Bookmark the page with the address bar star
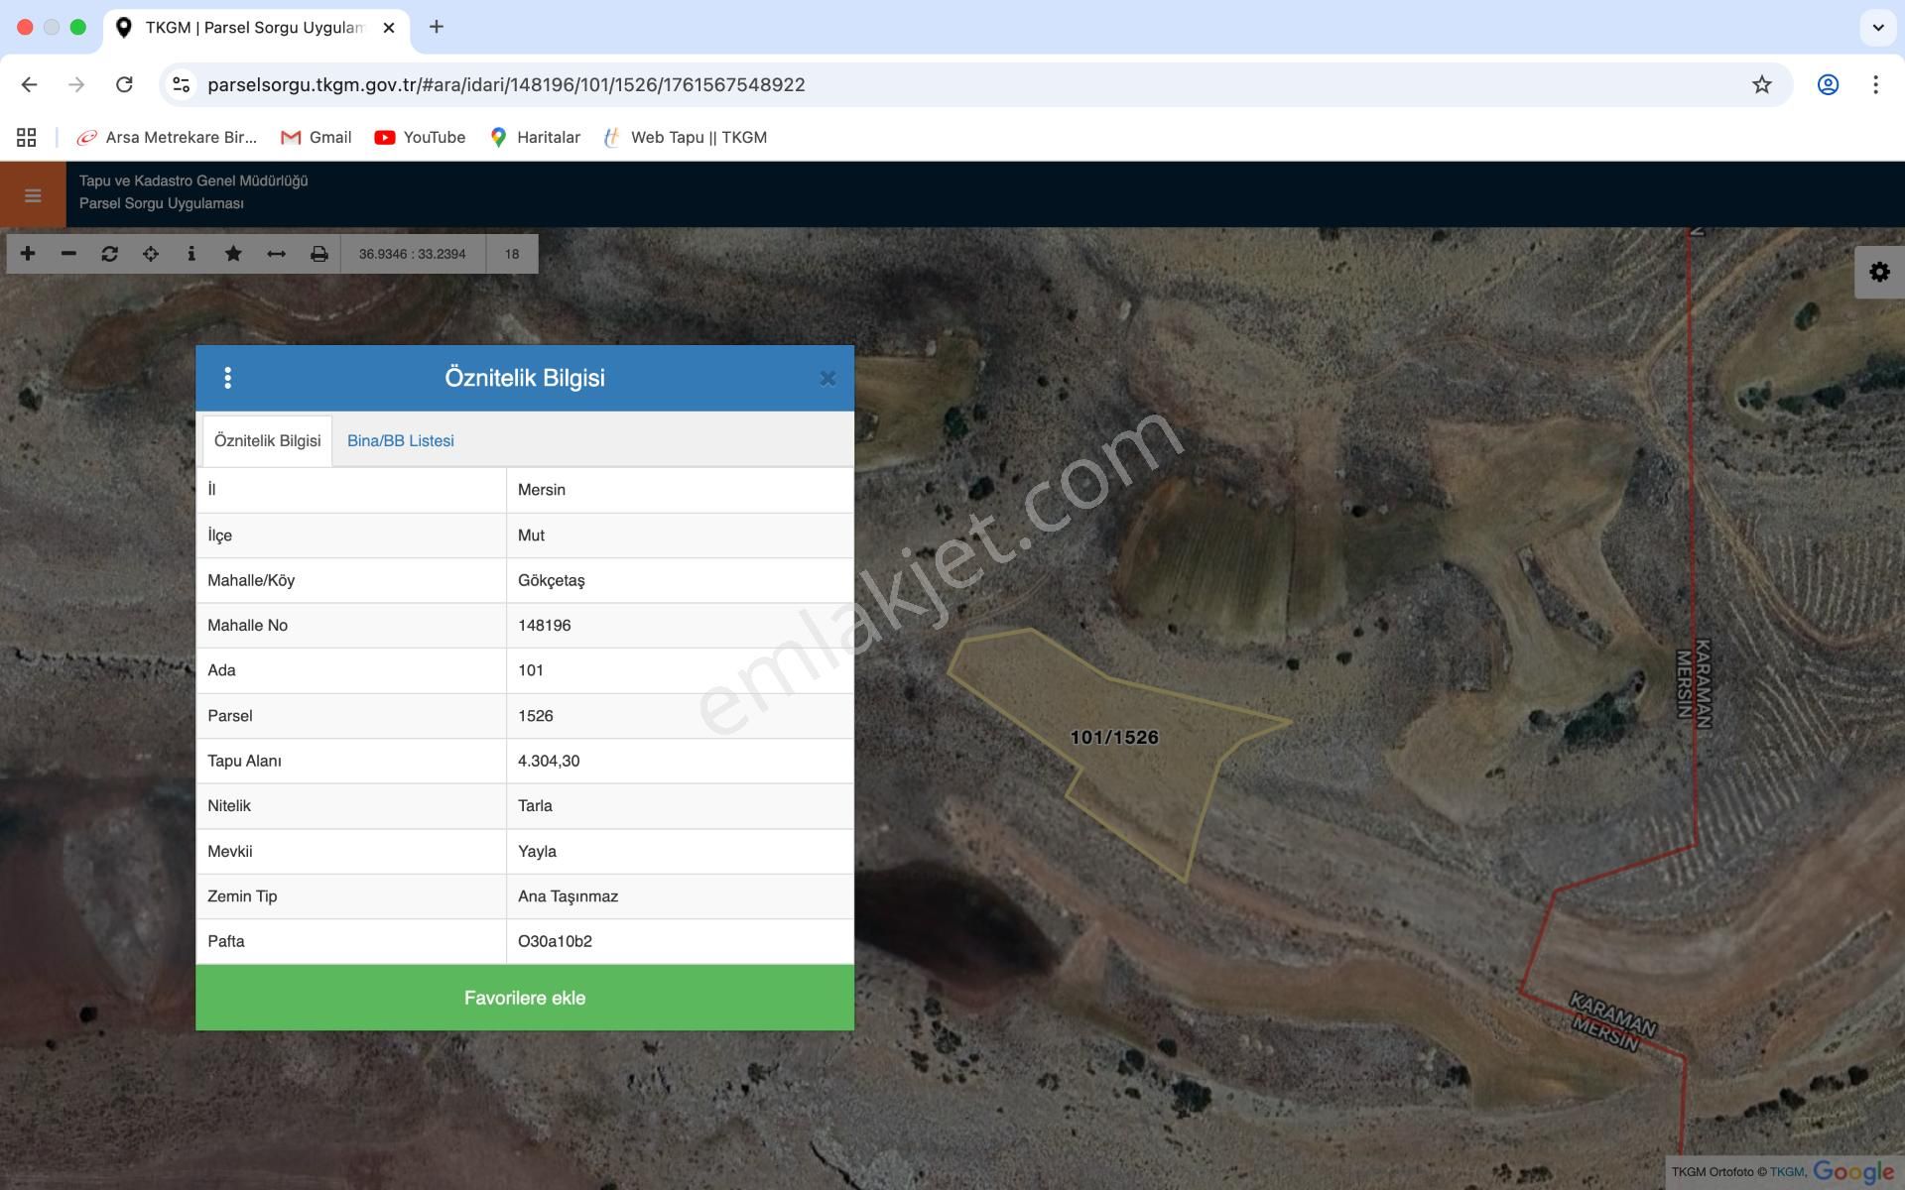The height and width of the screenshot is (1190, 1905). click(x=1761, y=84)
